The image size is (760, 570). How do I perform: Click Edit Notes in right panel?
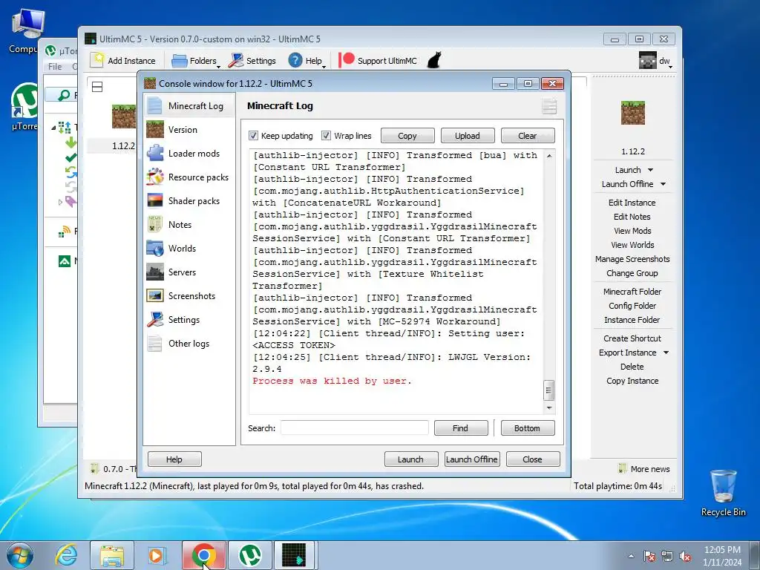(x=632, y=217)
